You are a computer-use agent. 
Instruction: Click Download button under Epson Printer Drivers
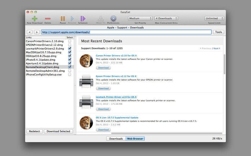coord(104,88)
